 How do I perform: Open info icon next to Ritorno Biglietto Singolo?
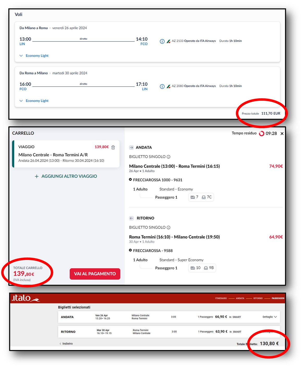coord(168,228)
